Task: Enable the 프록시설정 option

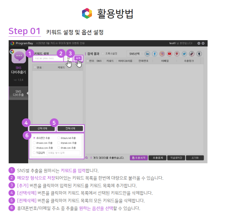Action: (103, 54)
